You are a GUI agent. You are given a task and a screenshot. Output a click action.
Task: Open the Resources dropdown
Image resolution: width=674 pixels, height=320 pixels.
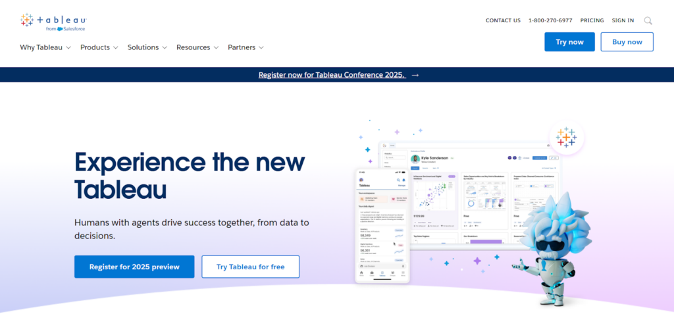click(197, 47)
